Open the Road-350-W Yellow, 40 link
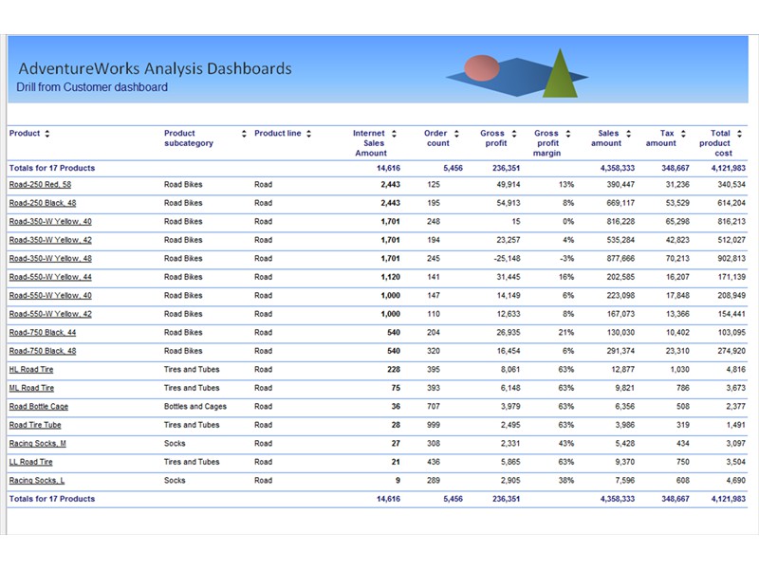759x569 pixels. point(50,222)
